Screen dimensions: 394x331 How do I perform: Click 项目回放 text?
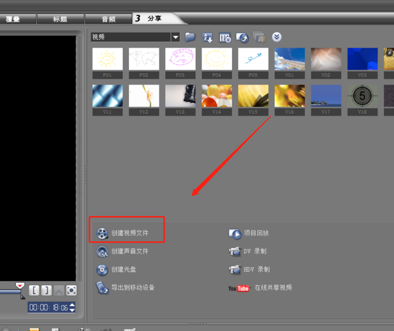point(256,233)
